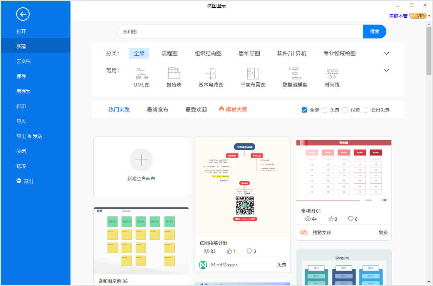Screen dimensions: 433x286
Task: Click the 亲和图 search input field
Action: (239, 32)
